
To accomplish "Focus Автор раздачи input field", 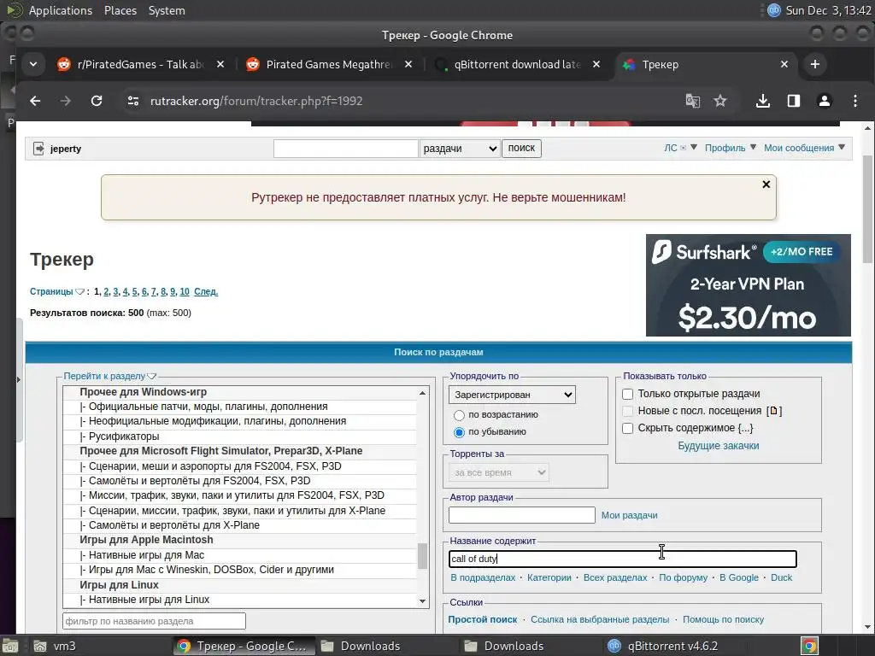I will pos(522,515).
